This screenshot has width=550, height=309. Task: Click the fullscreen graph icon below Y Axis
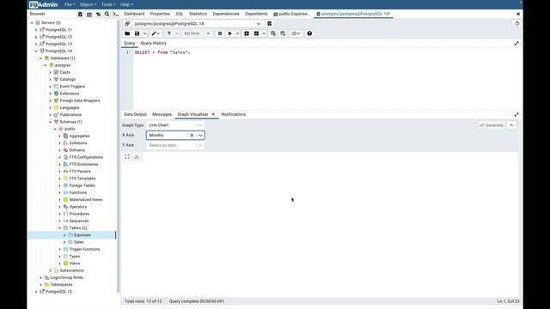pyautogui.click(x=127, y=156)
